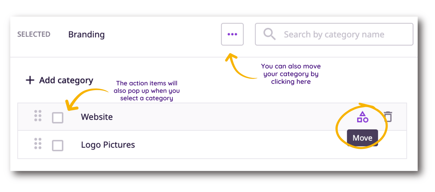Screen dimensions: 435x192
Task: Click the note about action items popping up
Action: click(147, 91)
